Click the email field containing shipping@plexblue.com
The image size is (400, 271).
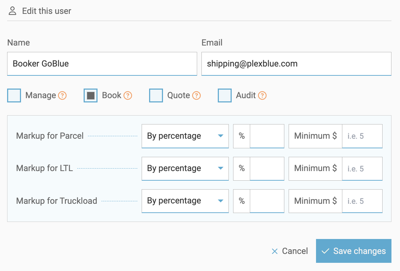pos(296,64)
